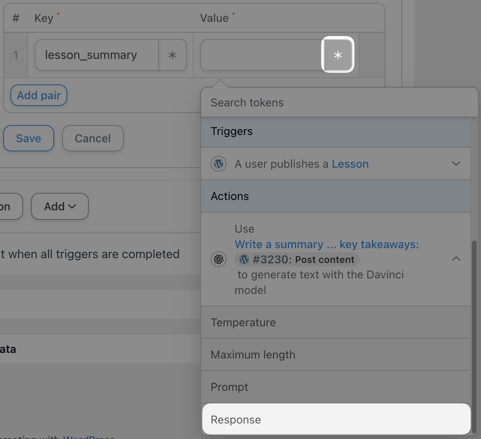Select the Response token
The width and height of the screenshot is (481, 439).
[x=336, y=419]
